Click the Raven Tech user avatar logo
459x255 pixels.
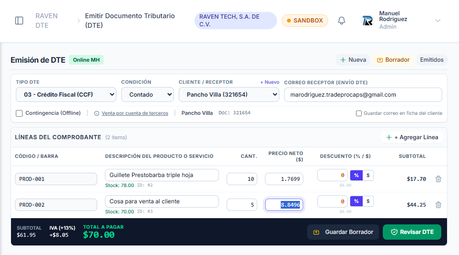367,21
